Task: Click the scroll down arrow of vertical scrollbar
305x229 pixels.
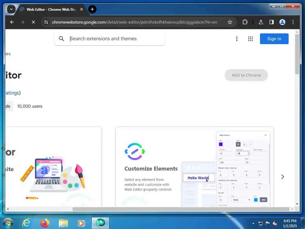Action: tap(297, 204)
